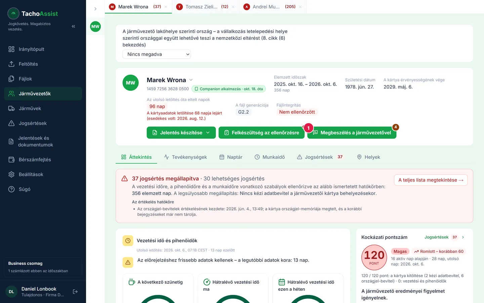Click the logout icon beside Daniel Lonbook
484x303 pixels.
pos(75,292)
